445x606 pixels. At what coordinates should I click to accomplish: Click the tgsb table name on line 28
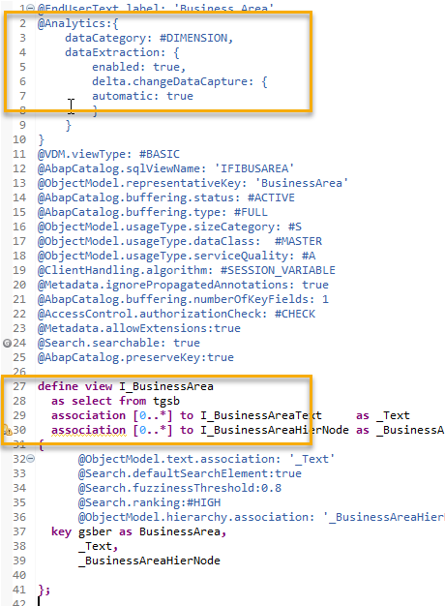(166, 401)
